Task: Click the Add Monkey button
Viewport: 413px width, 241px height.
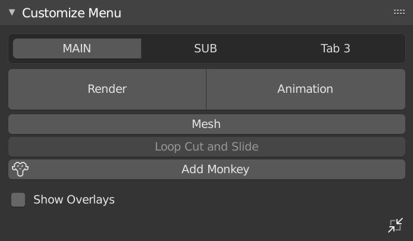Action: [x=215, y=170]
